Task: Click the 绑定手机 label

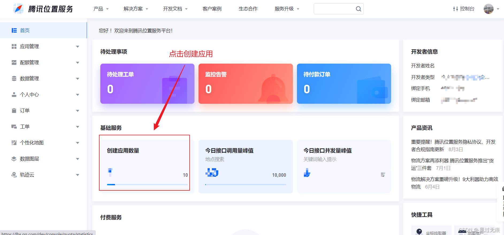Action: click(421, 88)
